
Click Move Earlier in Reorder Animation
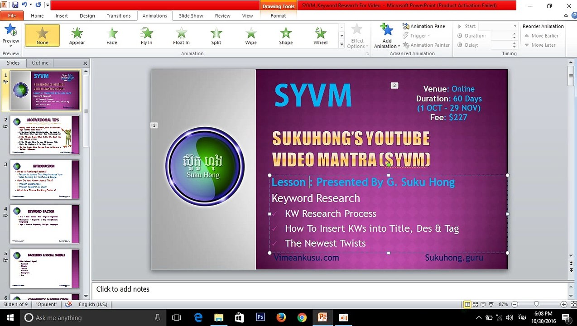pos(542,36)
